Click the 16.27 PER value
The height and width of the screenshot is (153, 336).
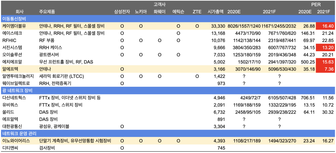coord(327,141)
